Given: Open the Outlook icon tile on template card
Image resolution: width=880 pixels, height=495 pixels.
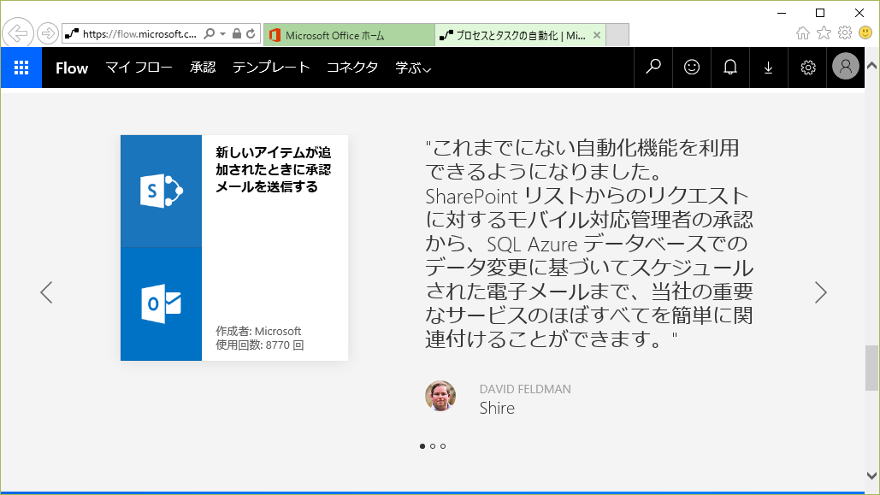Looking at the screenshot, I should pyautogui.click(x=161, y=304).
